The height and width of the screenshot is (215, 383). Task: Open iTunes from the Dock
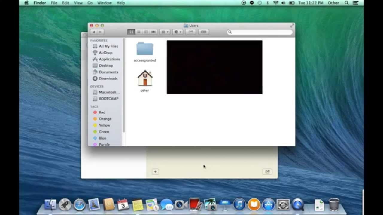click(x=239, y=205)
